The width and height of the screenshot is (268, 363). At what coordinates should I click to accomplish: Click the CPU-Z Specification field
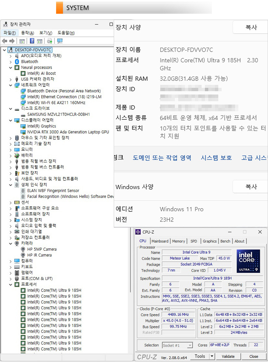[212, 278]
